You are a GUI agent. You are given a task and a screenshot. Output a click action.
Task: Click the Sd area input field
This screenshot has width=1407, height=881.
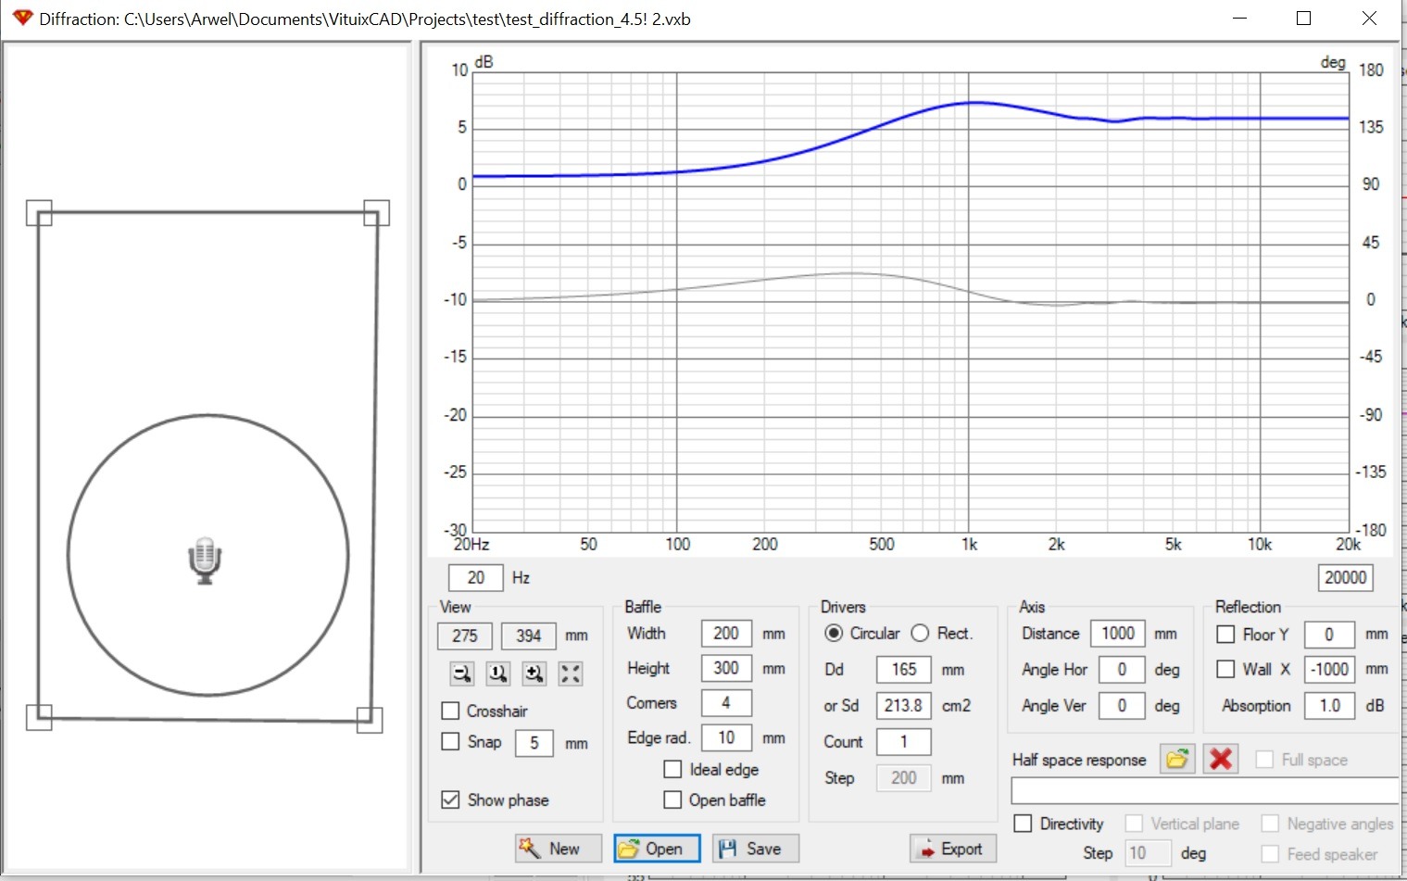click(x=904, y=705)
